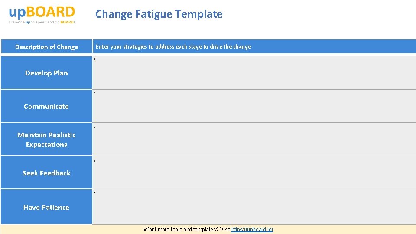
Task: Select the Seek Feedback stage cell
Action: [x=46, y=173]
